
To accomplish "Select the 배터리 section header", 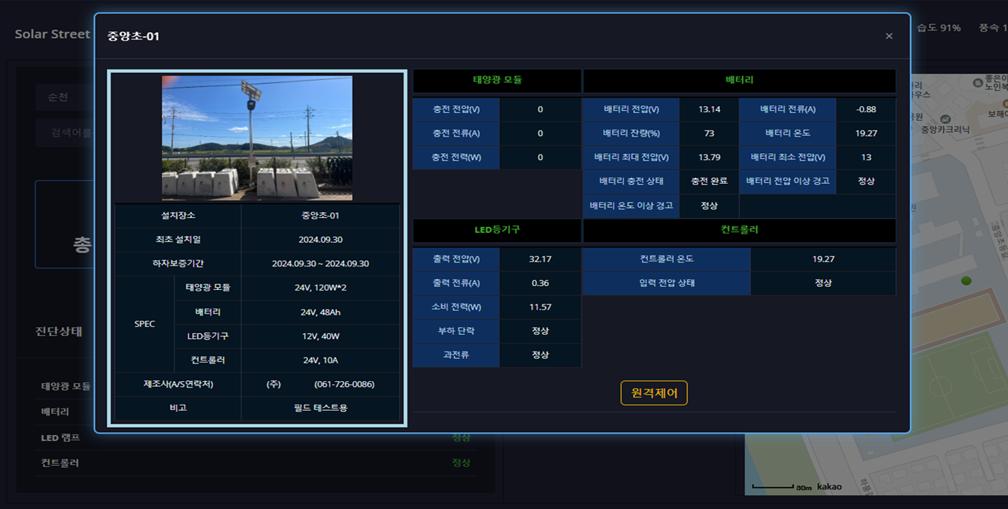I will pos(739,80).
